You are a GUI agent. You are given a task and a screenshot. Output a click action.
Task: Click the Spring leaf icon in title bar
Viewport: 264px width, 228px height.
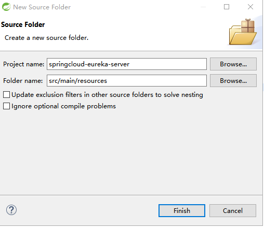click(x=6, y=7)
